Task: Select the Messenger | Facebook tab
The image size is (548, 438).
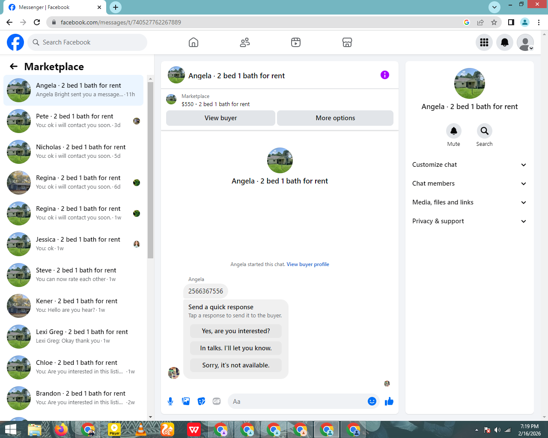Action: pyautogui.click(x=55, y=7)
